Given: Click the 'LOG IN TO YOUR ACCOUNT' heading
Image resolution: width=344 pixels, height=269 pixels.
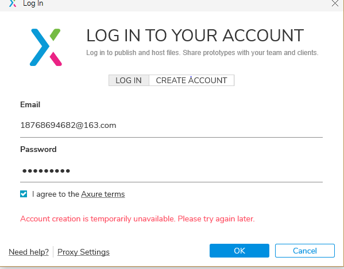Looking at the screenshot, I should click(195, 36).
